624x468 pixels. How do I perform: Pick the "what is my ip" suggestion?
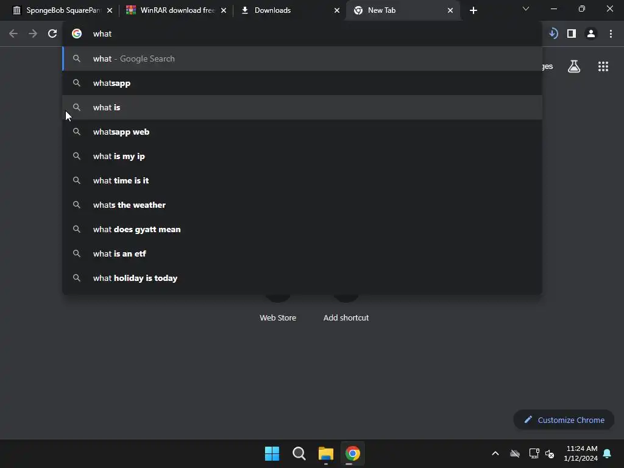coord(302,156)
